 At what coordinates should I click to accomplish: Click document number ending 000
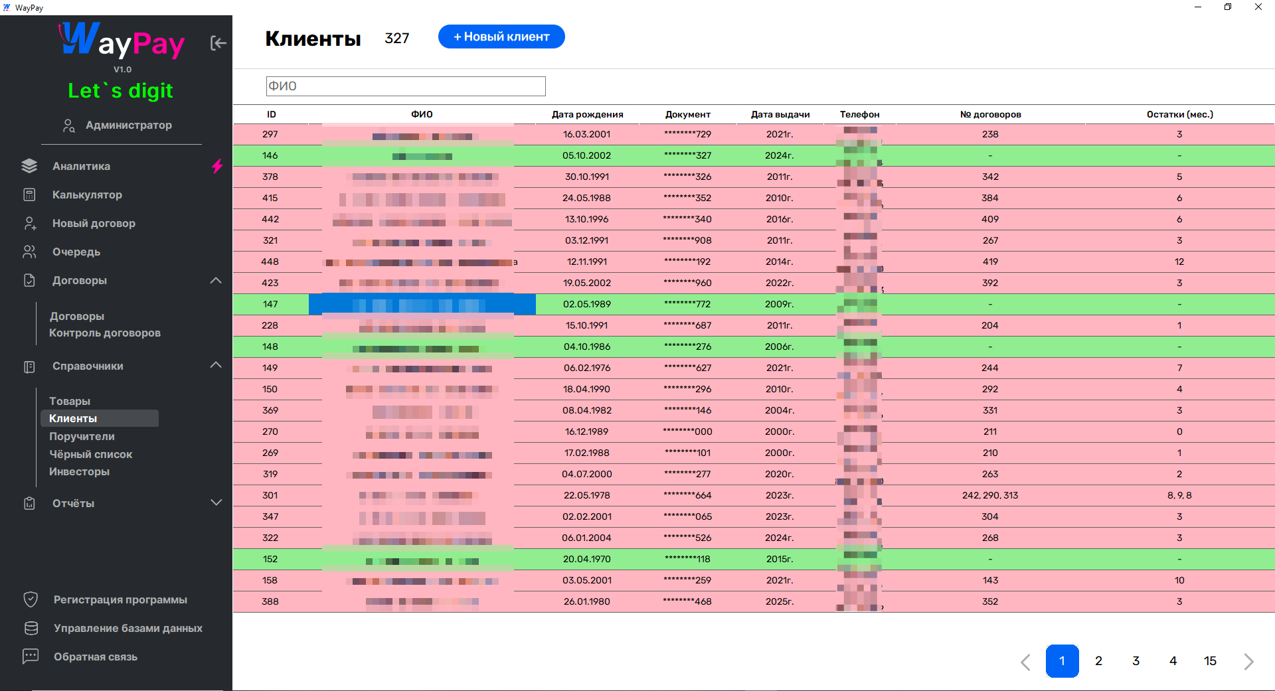click(687, 431)
